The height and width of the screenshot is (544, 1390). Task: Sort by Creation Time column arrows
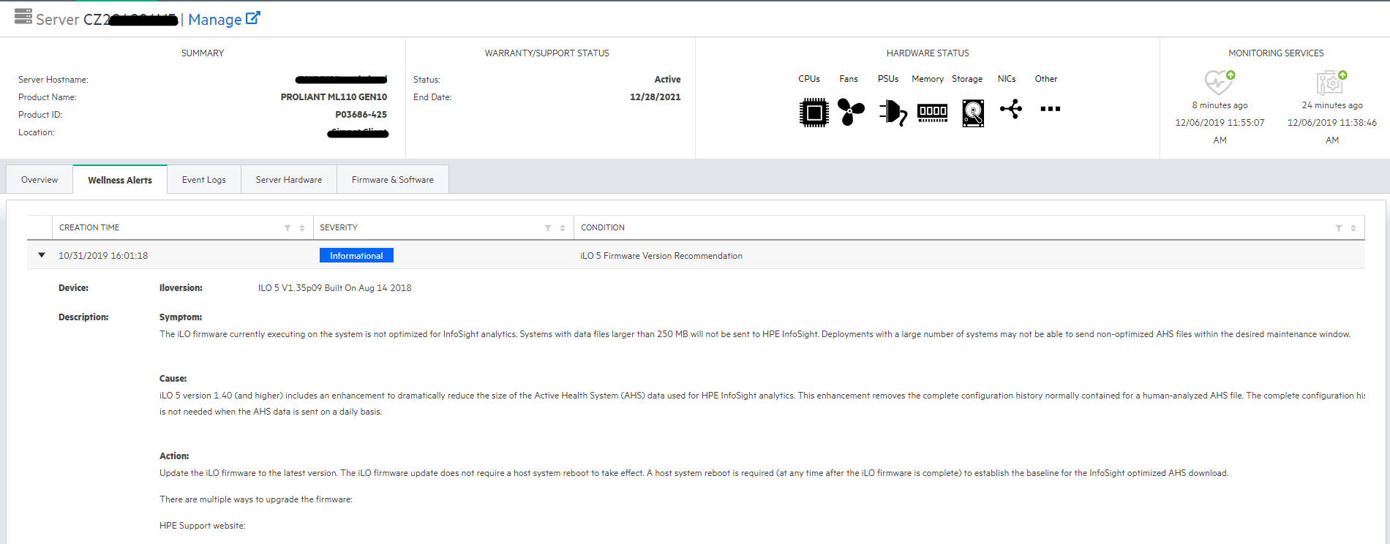click(302, 228)
